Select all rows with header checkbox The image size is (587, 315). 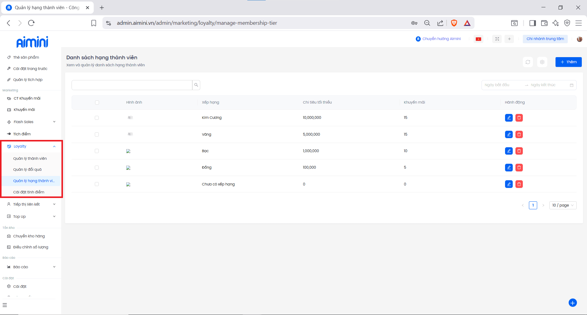[97, 102]
